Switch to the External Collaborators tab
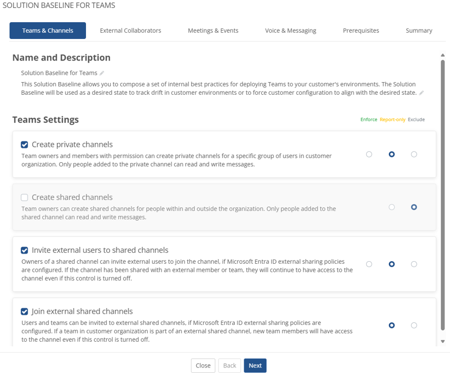This screenshot has width=450, height=377. pos(130,31)
